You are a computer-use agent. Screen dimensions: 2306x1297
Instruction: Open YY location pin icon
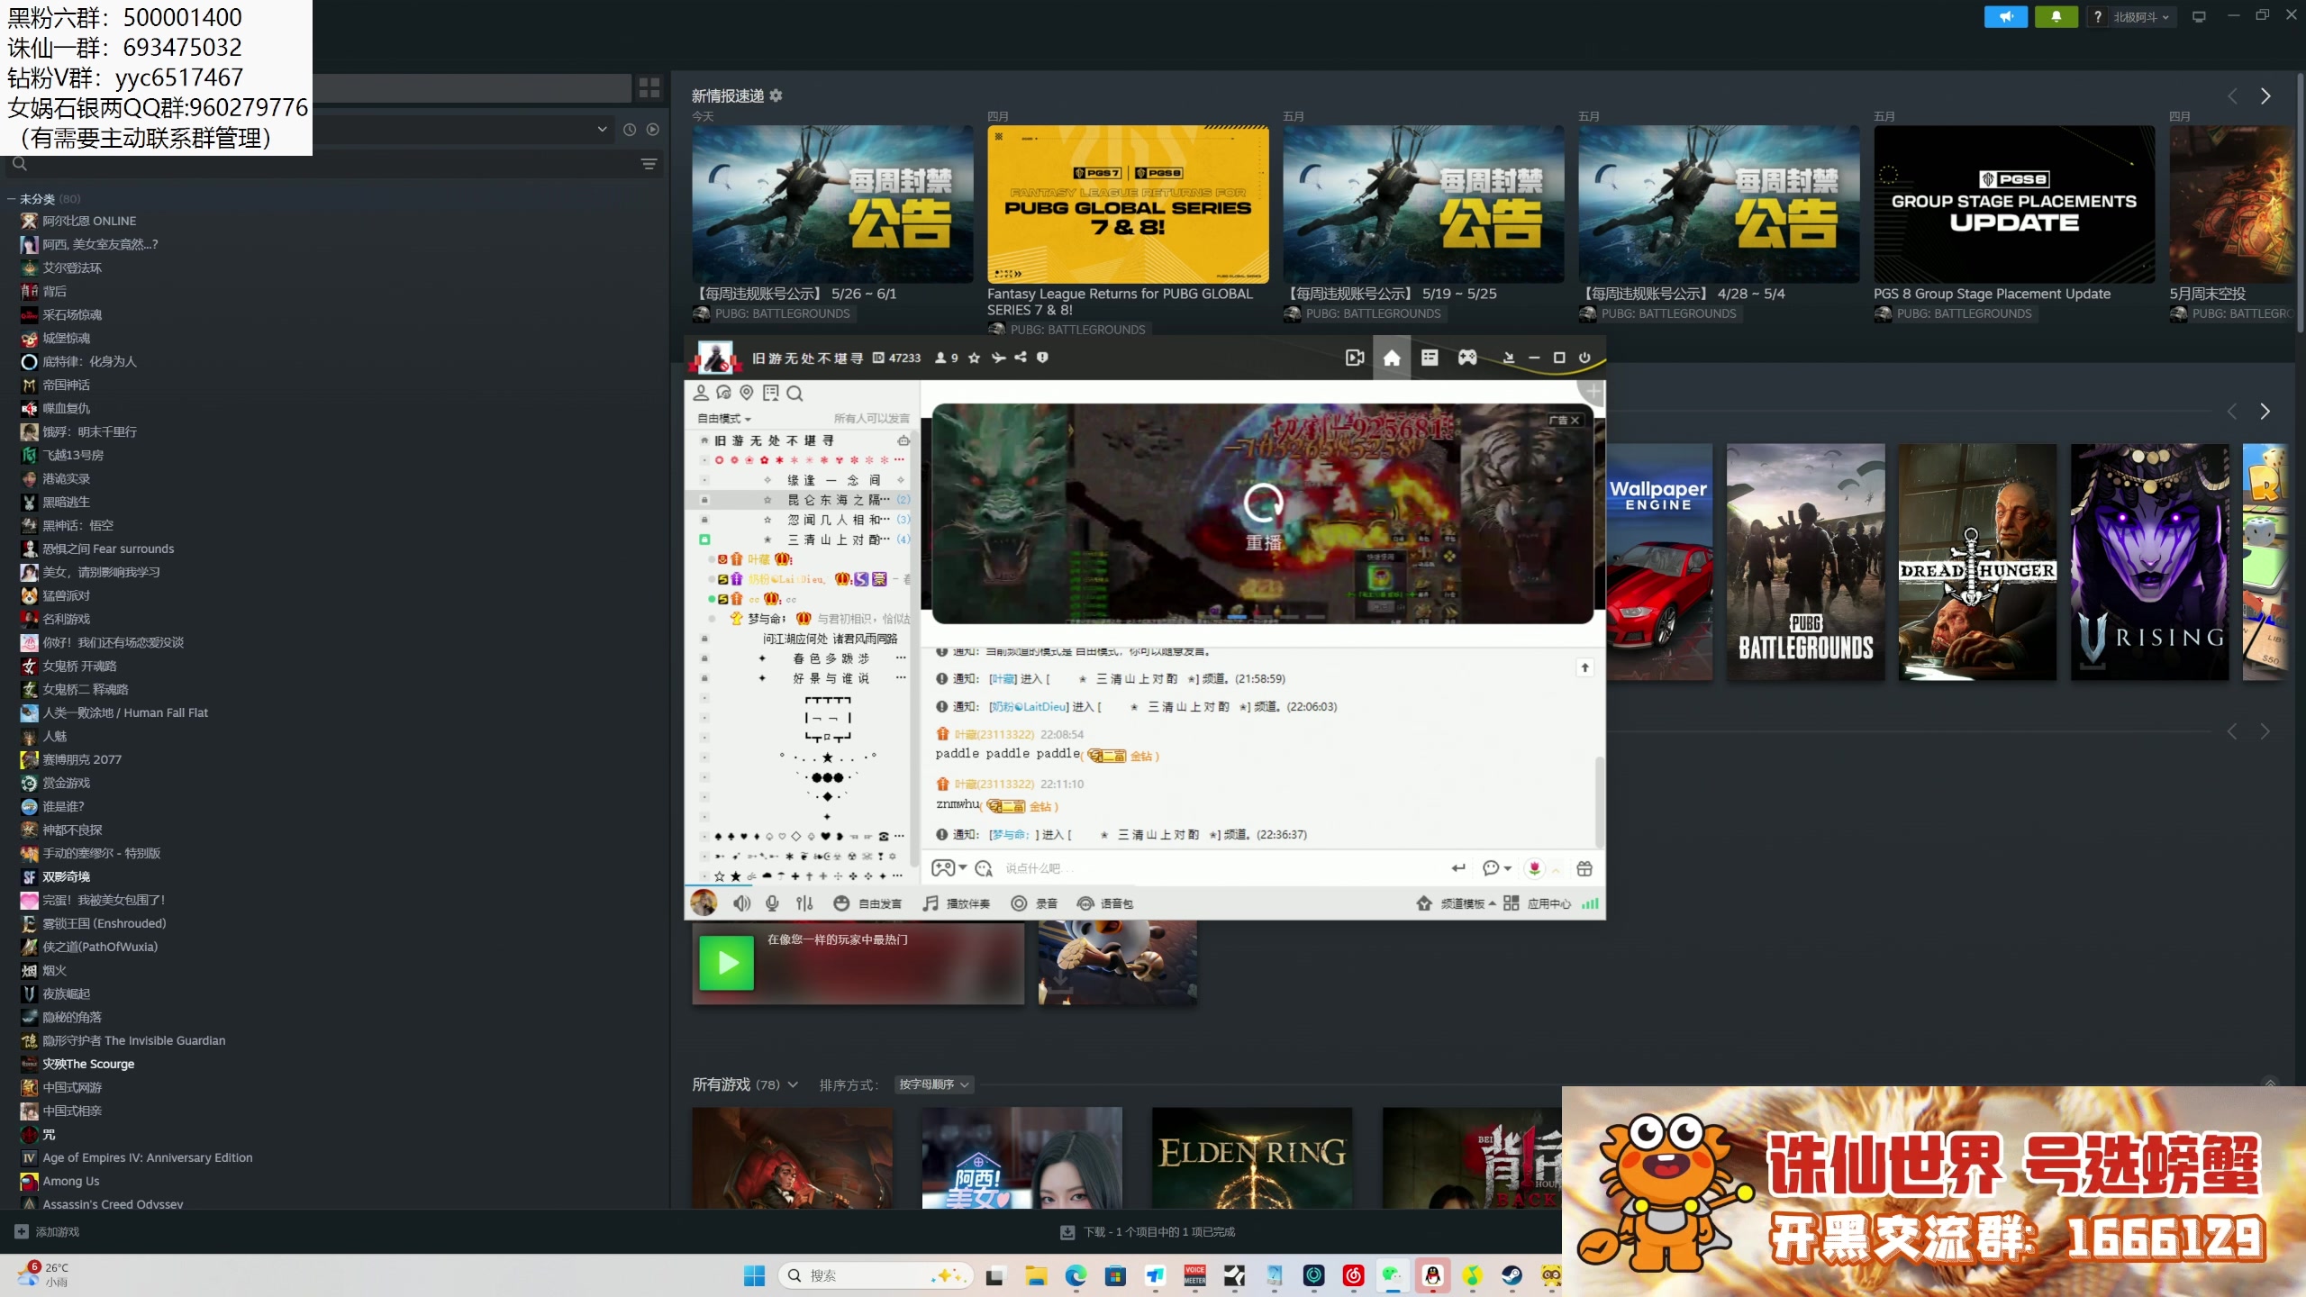tap(747, 393)
